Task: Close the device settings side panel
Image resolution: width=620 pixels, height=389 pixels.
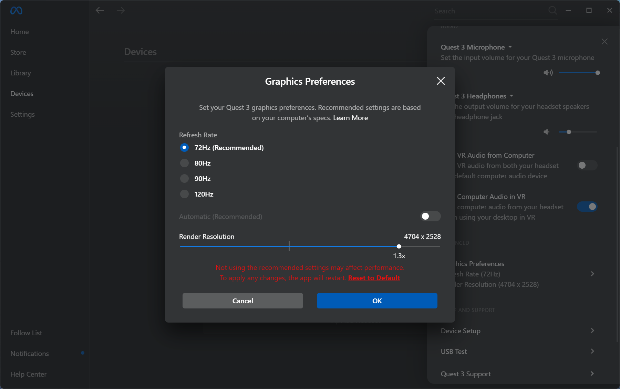Action: pos(604,42)
